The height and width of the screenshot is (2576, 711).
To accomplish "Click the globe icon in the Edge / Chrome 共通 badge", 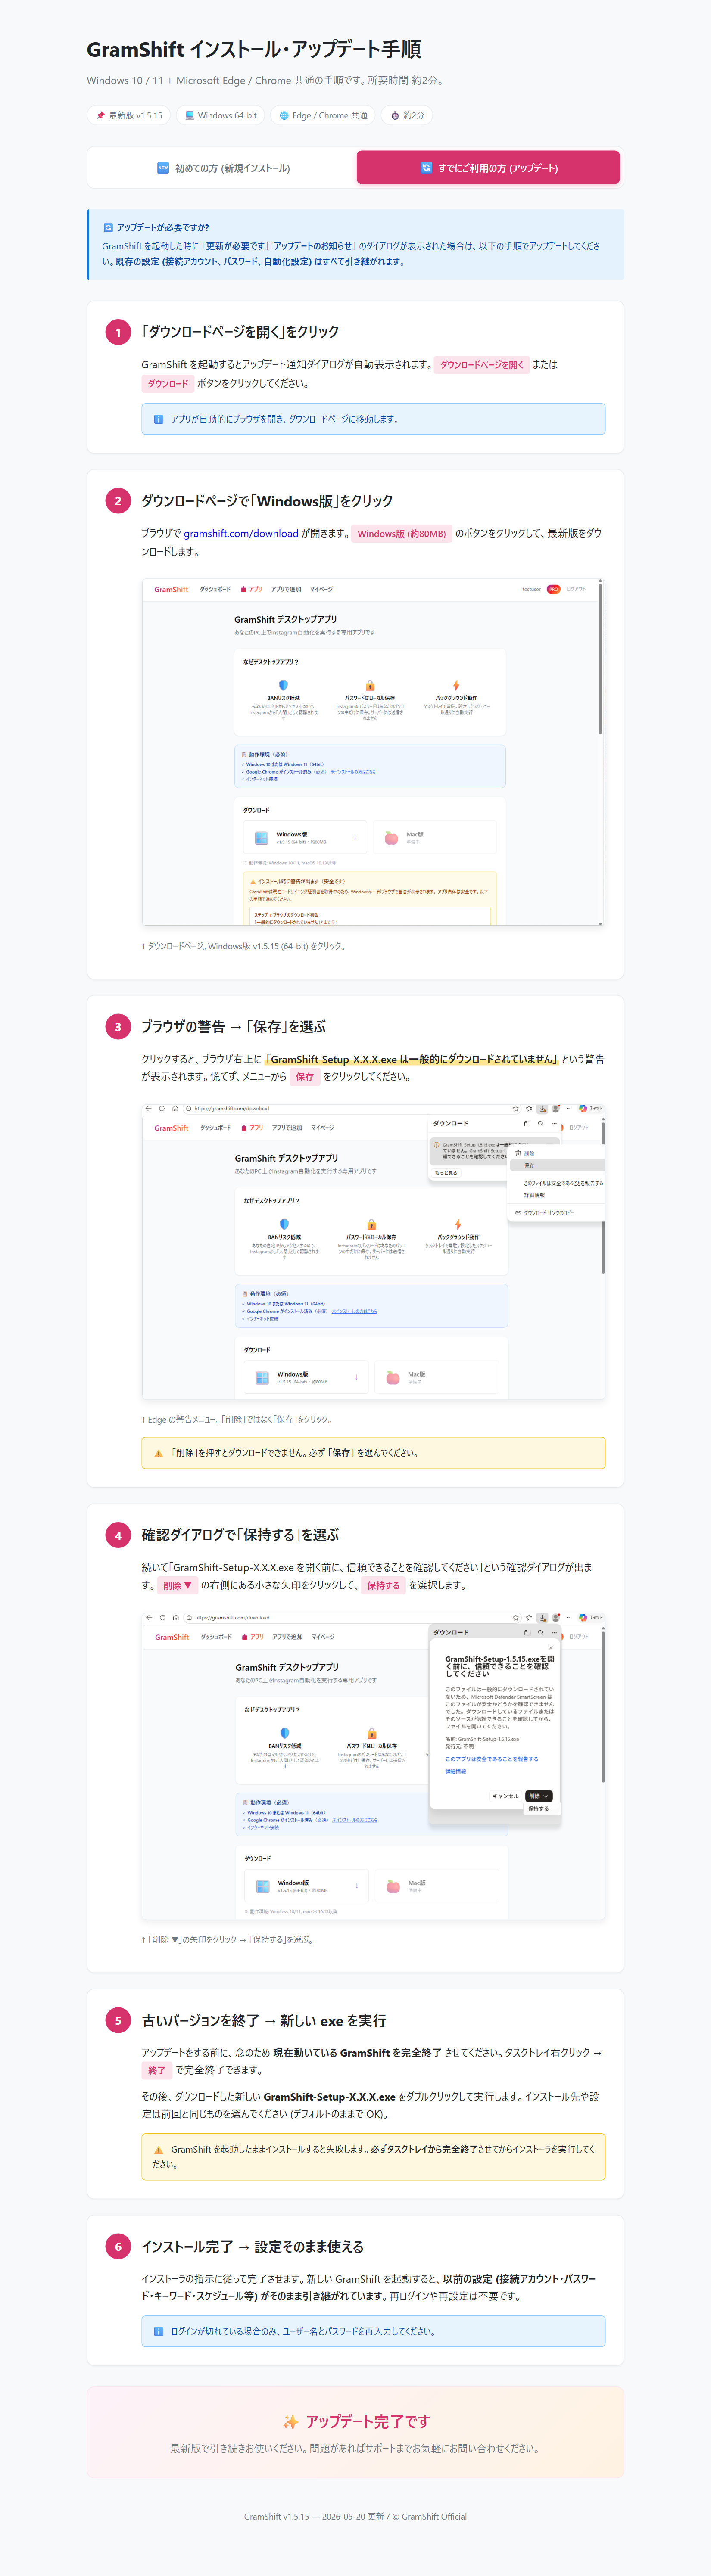I will point(284,116).
